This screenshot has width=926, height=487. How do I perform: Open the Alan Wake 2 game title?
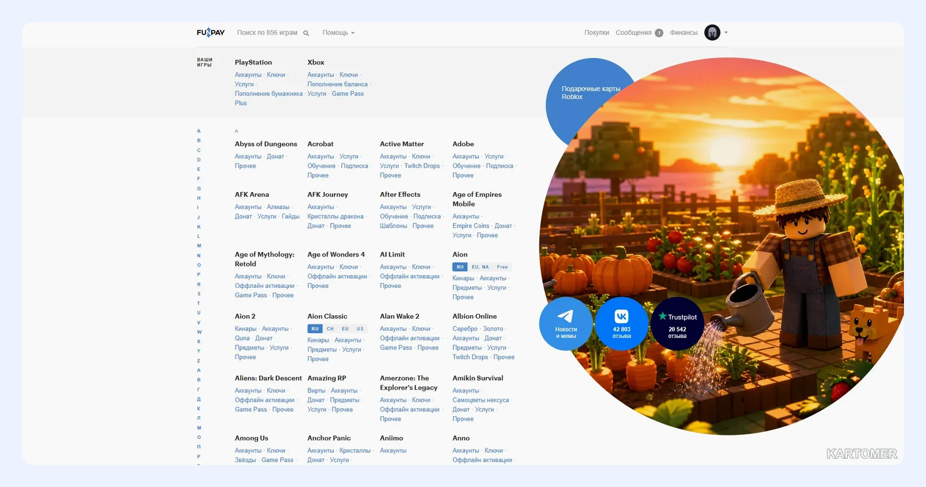coord(399,316)
